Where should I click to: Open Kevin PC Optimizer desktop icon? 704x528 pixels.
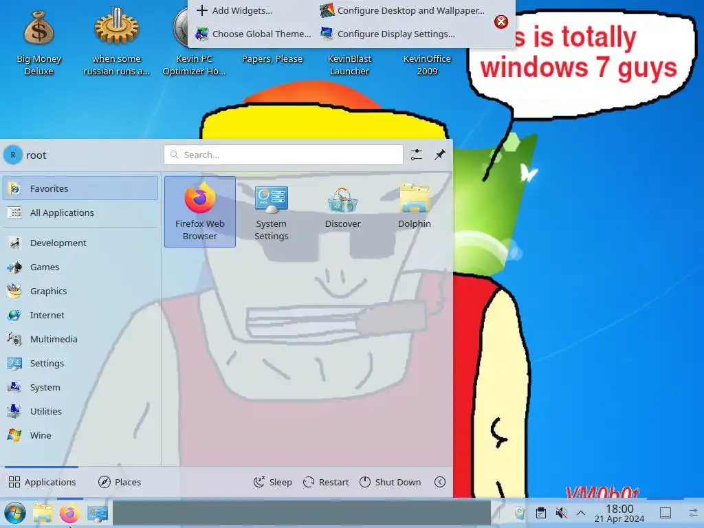click(x=194, y=43)
